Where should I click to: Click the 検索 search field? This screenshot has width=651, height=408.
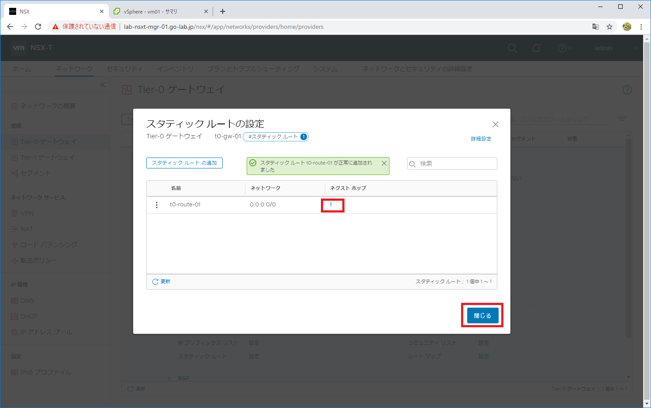click(x=452, y=164)
